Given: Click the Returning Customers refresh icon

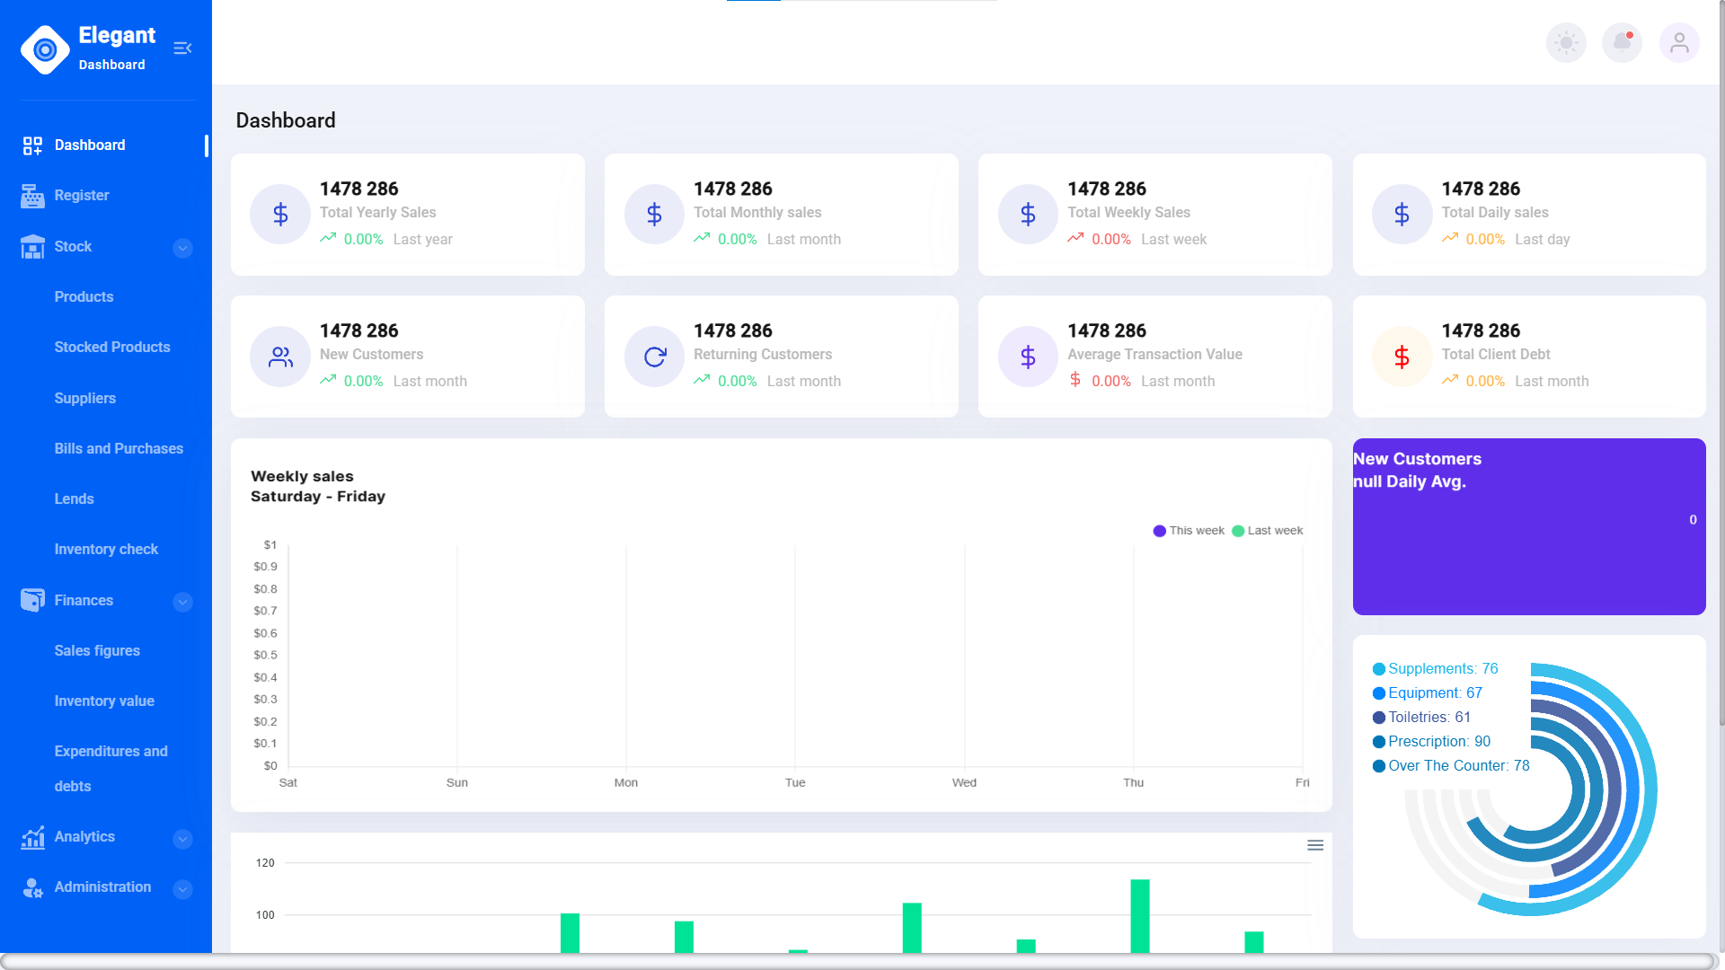Looking at the screenshot, I should tap(654, 357).
